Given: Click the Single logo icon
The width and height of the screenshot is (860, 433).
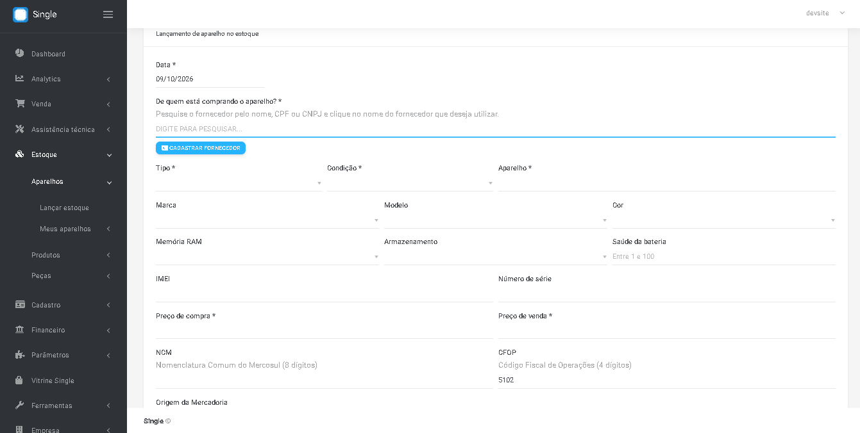Looking at the screenshot, I should (x=21, y=15).
